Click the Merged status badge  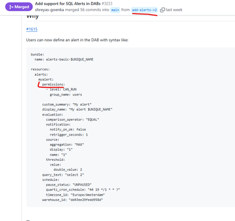(x=19, y=7)
